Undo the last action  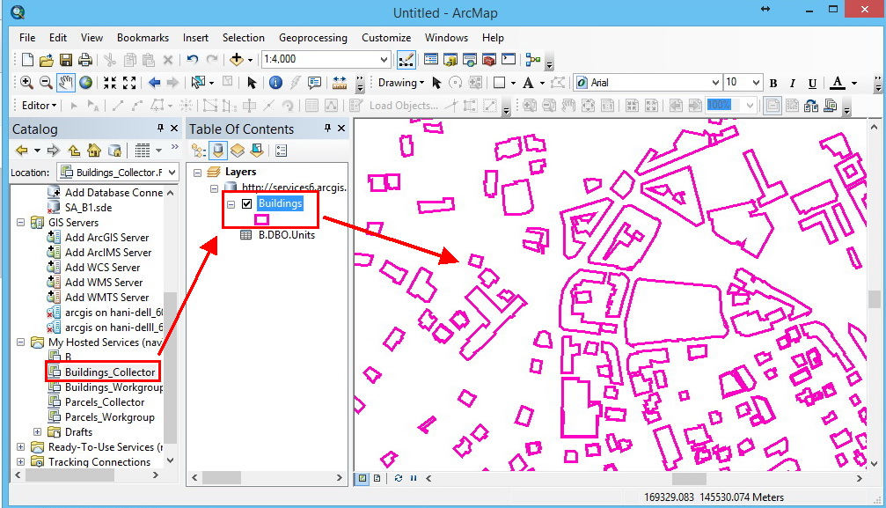(192, 59)
